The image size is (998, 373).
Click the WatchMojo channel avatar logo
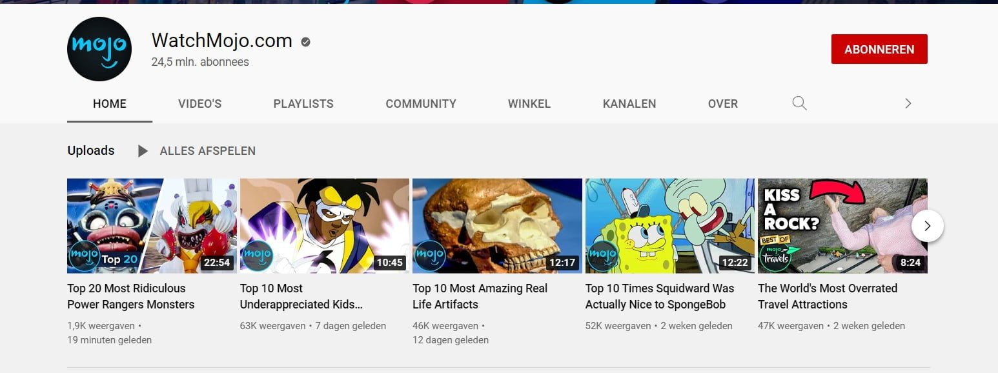(99, 49)
